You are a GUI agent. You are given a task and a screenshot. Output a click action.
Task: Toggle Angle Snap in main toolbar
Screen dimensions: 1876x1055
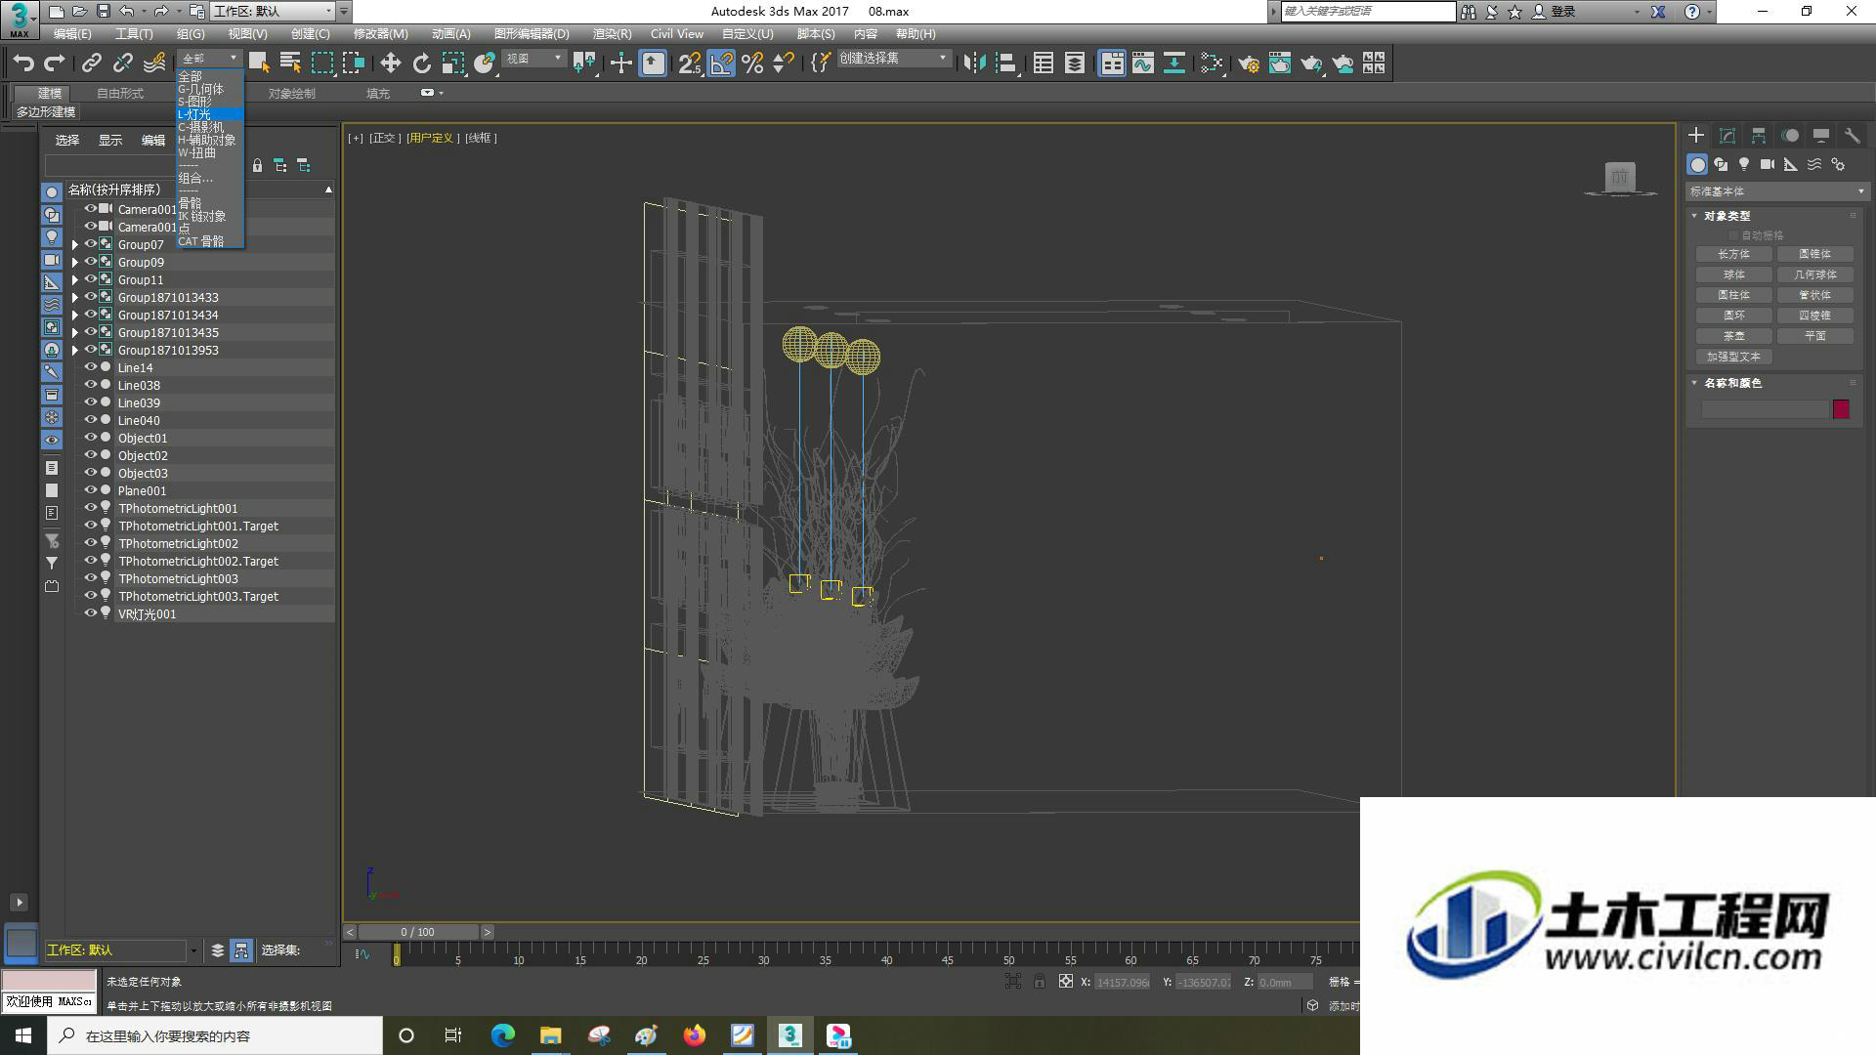coord(721,63)
